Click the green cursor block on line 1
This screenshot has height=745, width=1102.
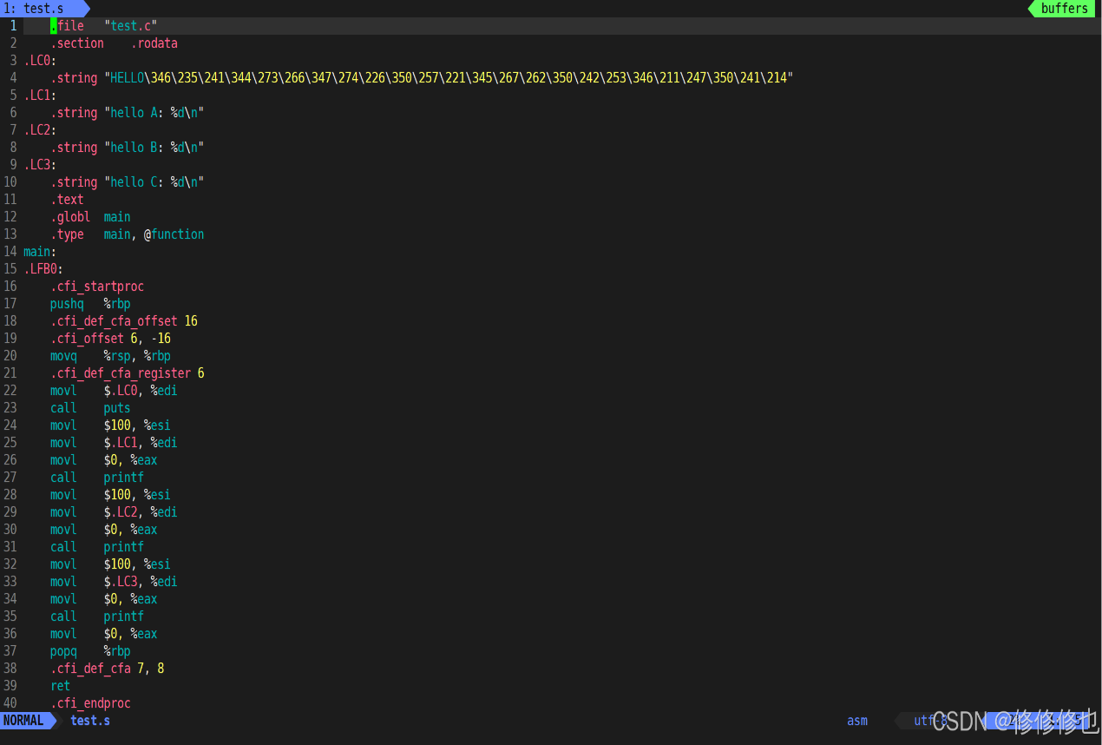[54, 26]
